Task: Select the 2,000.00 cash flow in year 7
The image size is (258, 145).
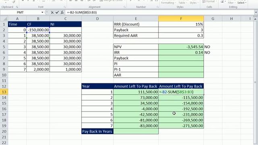Action: tap(38, 69)
